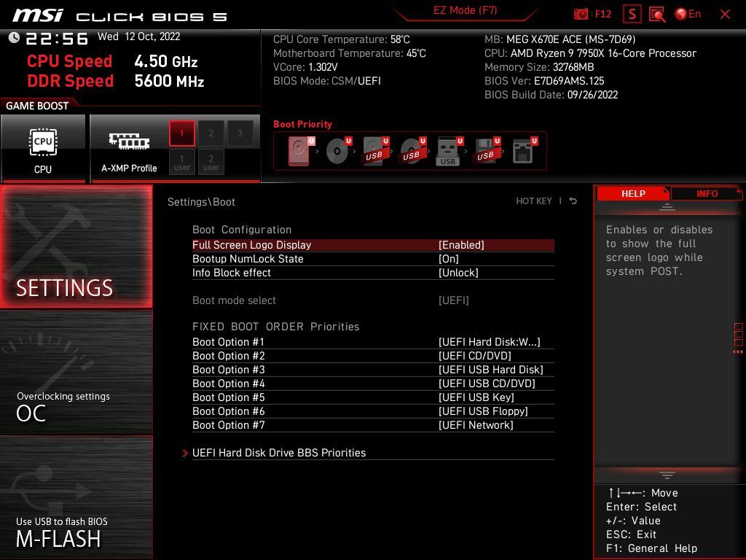Viewport: 746px width, 560px height.
Task: Open the OC overclocking settings section
Action: (x=76, y=373)
